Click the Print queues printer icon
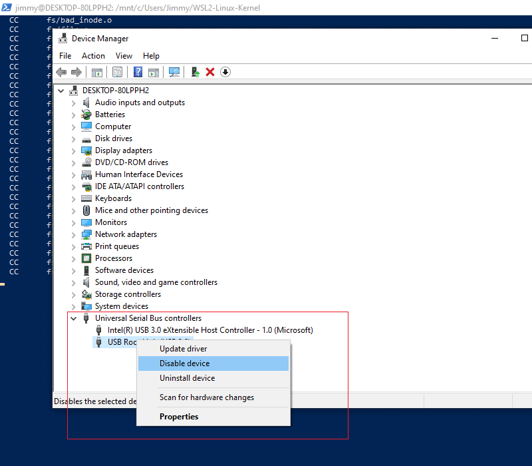Viewport: 532px width, 466px height. [86, 246]
